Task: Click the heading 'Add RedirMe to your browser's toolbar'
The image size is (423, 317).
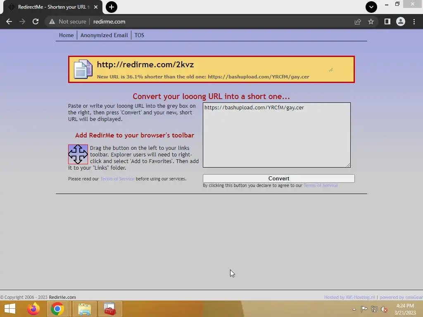Action: coord(135,135)
